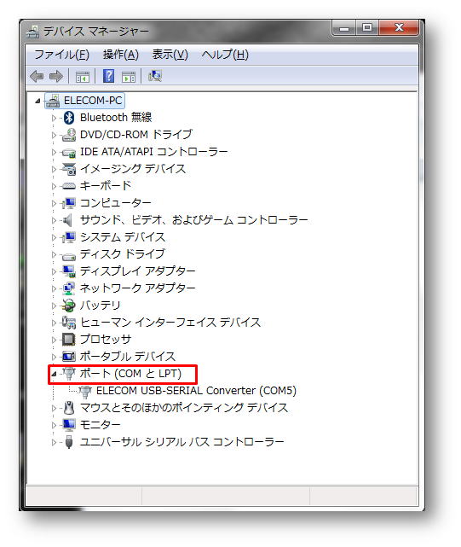Screen dimensions: 461x547
Task: Select the ディスプレイ アダプター category
Action: 138,271
